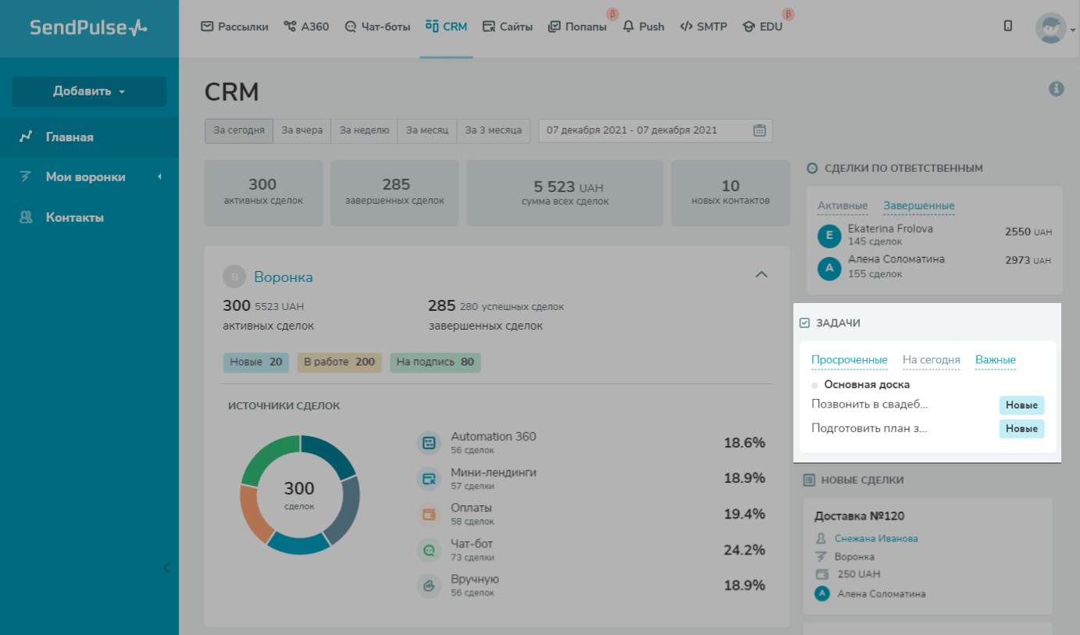Click the Вручную source icon
The image size is (1080, 635).
tap(429, 586)
